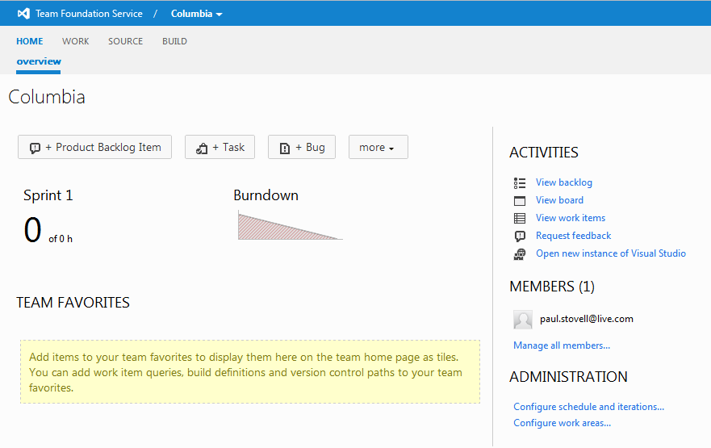Click the Request feedback speech-bubble icon
The width and height of the screenshot is (711, 448).
click(x=520, y=236)
